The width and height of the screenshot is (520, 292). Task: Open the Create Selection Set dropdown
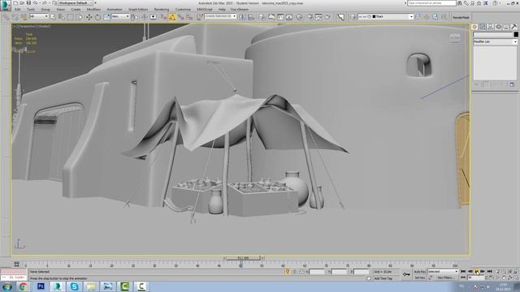coord(220,16)
